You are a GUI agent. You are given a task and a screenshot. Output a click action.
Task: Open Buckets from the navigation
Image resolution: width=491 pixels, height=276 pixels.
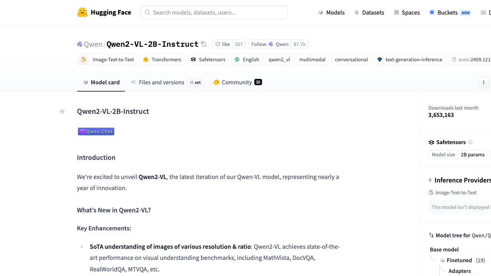[450, 12]
